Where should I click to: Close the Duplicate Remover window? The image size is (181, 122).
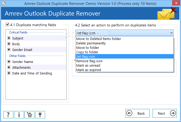click(x=176, y=3)
